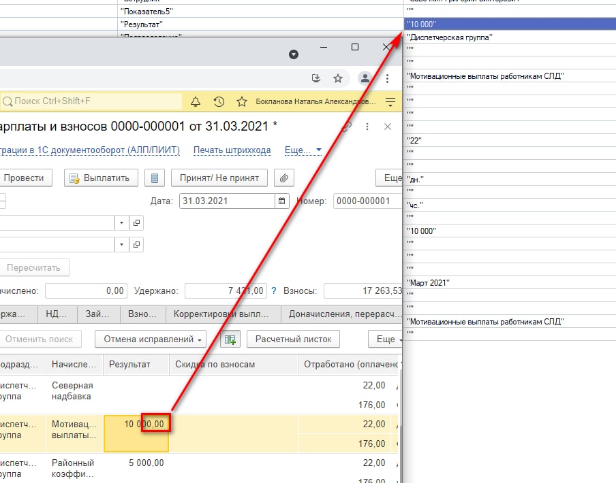Click the table add-column green icon
The width and height of the screenshot is (616, 483).
click(230, 339)
